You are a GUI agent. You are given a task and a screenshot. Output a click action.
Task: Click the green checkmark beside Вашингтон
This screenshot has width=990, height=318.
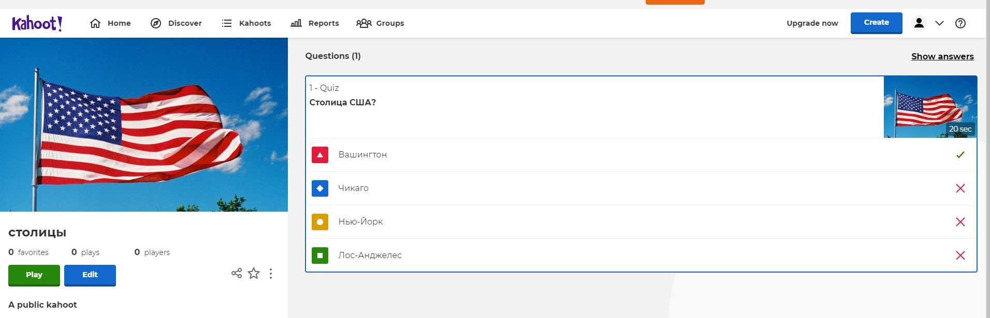pos(960,154)
